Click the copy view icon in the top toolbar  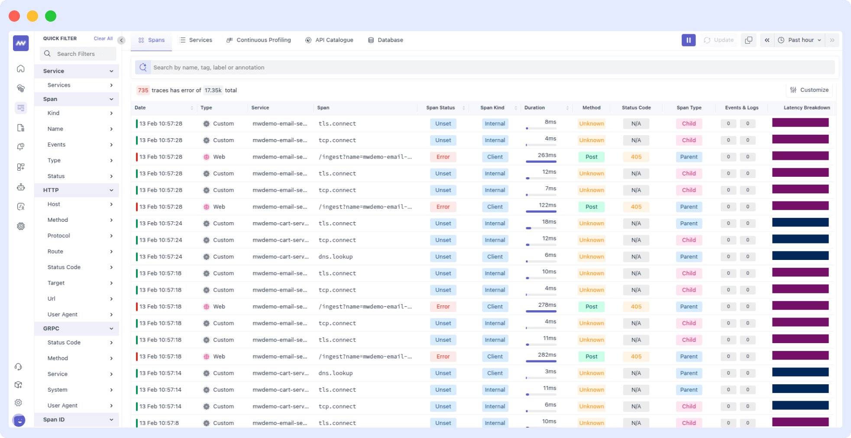(749, 40)
